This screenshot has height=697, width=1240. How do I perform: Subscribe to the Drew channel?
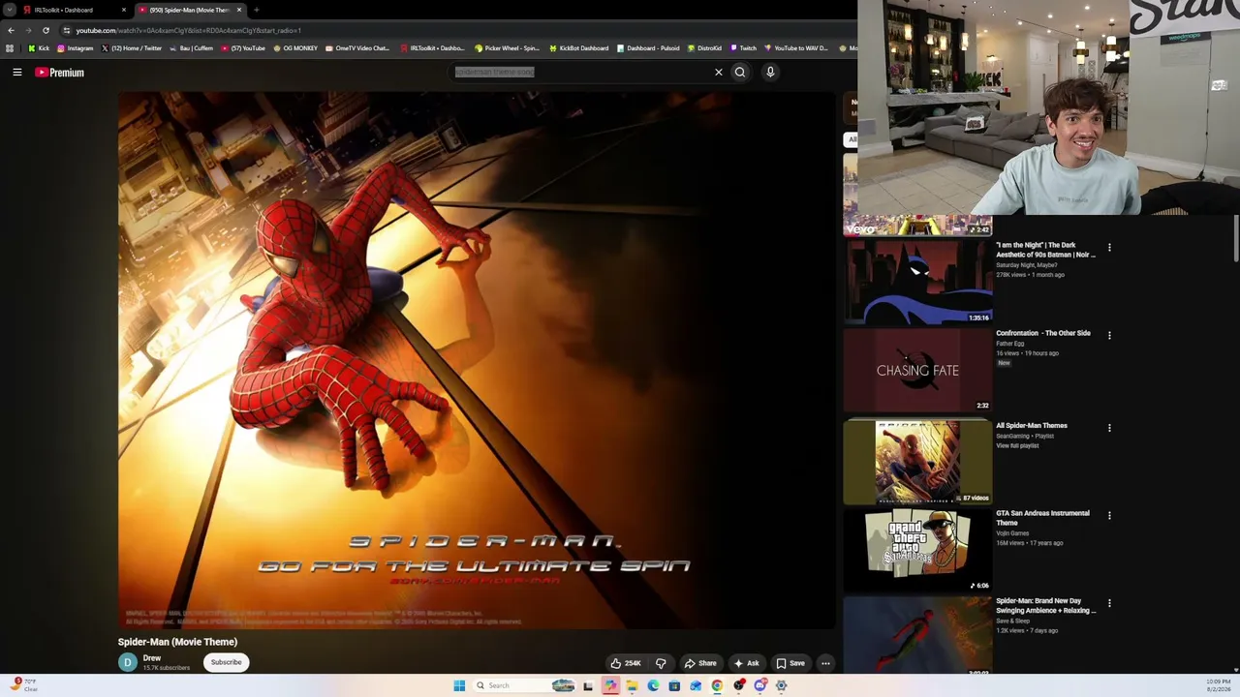pyautogui.click(x=226, y=662)
